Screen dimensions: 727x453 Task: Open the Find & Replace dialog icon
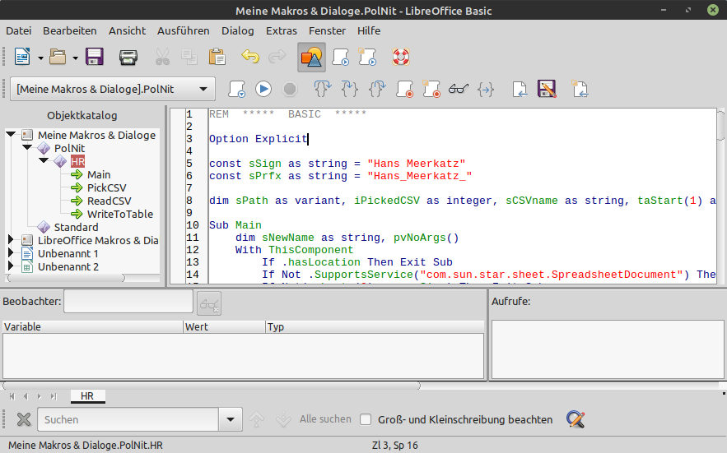coord(576,419)
